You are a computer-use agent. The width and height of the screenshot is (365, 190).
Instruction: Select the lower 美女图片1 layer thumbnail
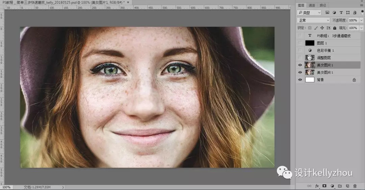click(x=310, y=72)
